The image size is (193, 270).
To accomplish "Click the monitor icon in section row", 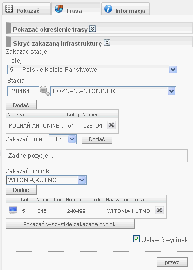I will click(x=13, y=210).
